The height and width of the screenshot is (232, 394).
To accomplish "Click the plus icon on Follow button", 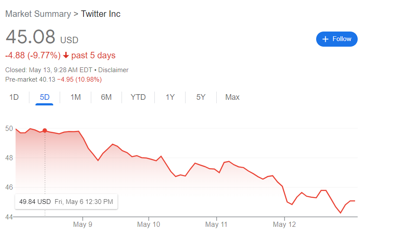I will 326,39.
